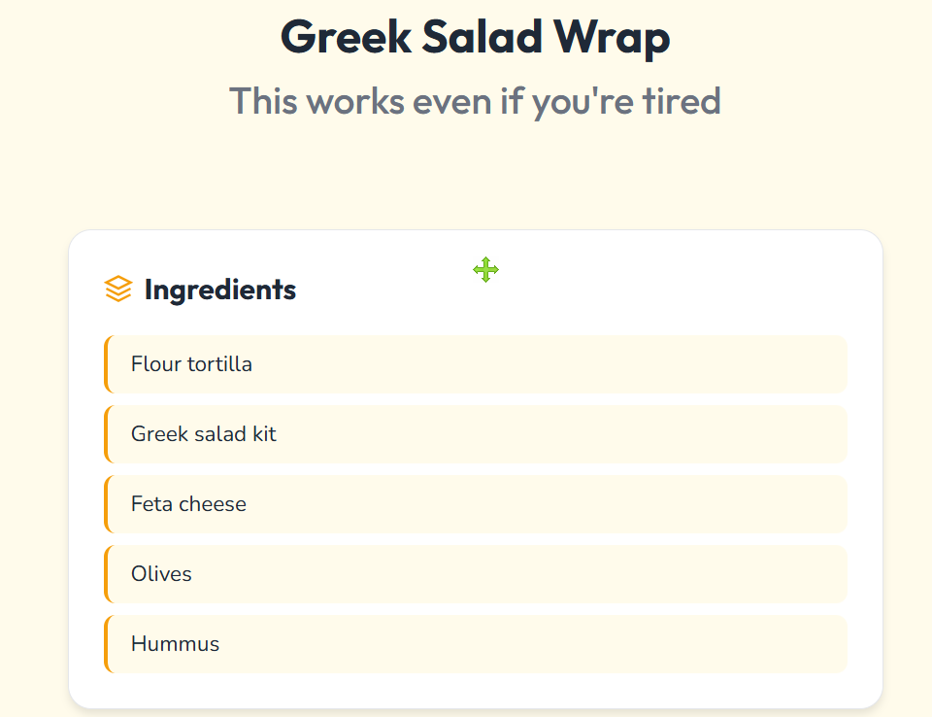Click the Greek Salad Wrap recipe title
Viewport: 932px width, 717px height.
click(x=474, y=37)
